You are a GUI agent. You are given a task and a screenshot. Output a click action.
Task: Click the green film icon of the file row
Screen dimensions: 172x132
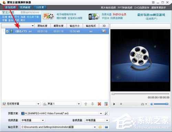tap(11, 31)
